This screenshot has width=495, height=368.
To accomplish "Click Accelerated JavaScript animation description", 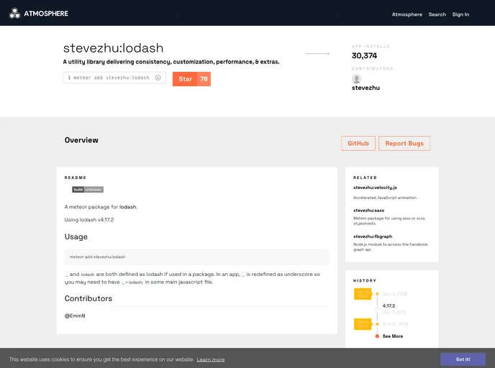I will pos(385,198).
